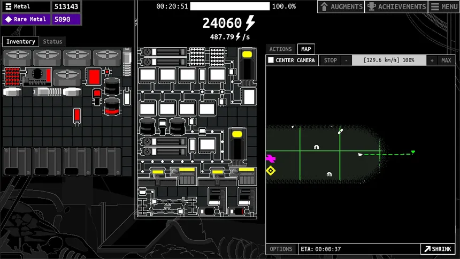The width and height of the screenshot is (460, 259).
Task: Pick the lone red capsule in inventory
Action: [x=77, y=115]
